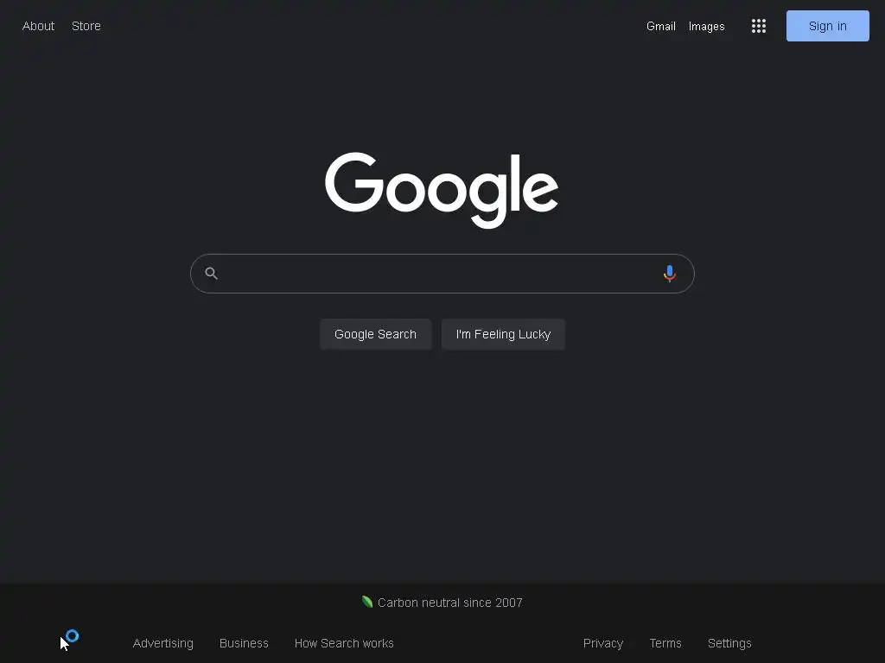Expand the Settings footer menu

[x=729, y=643]
